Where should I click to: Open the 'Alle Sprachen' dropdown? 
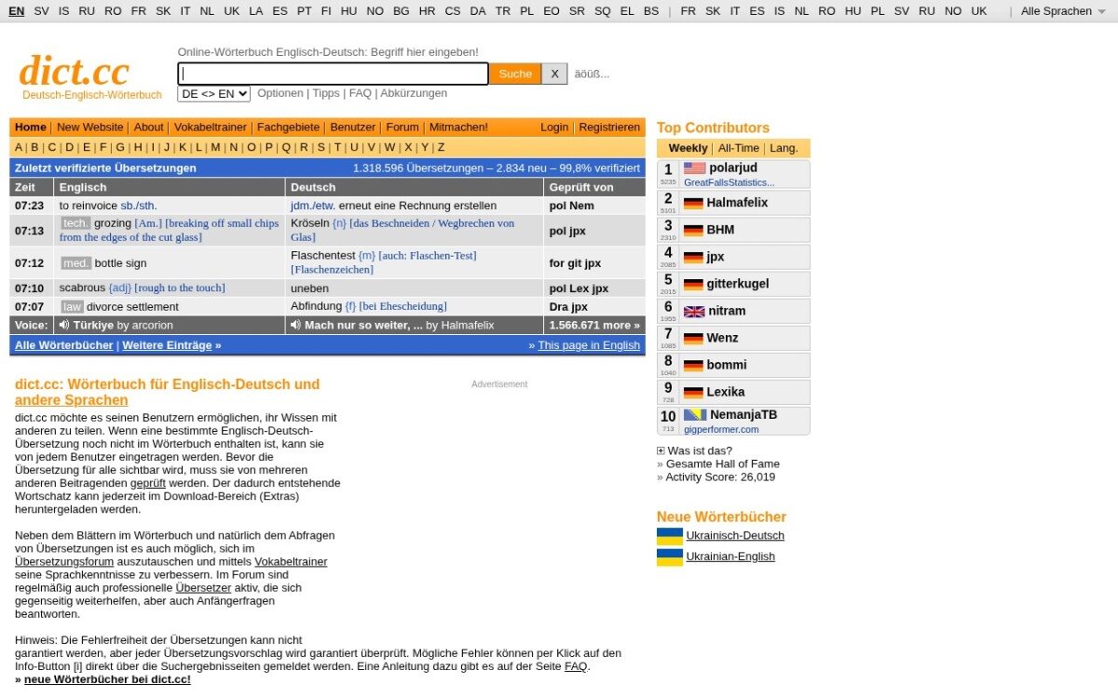coord(1062,11)
